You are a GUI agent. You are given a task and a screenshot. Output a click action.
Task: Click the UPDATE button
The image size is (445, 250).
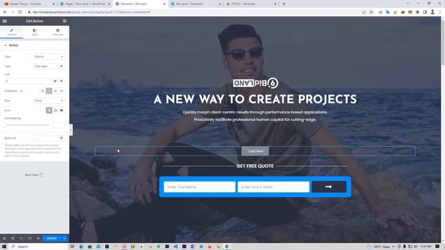click(x=52, y=238)
